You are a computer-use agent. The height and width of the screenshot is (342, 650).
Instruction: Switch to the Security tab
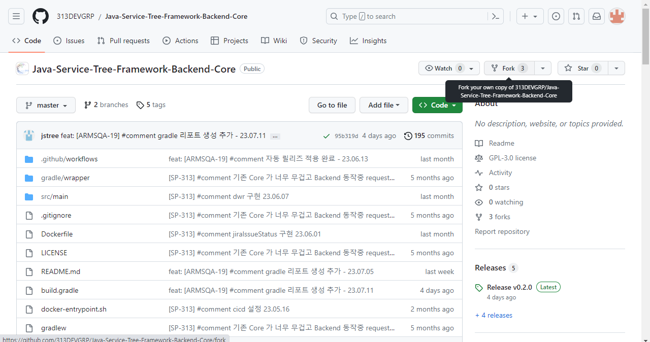(x=318, y=41)
